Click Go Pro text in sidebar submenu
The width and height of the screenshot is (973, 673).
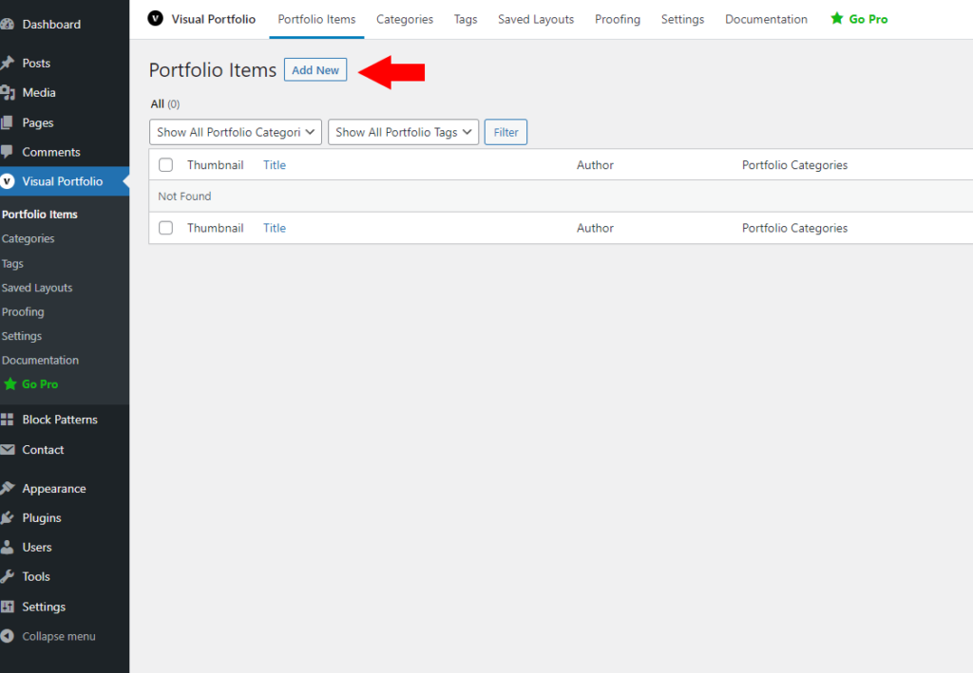click(40, 384)
